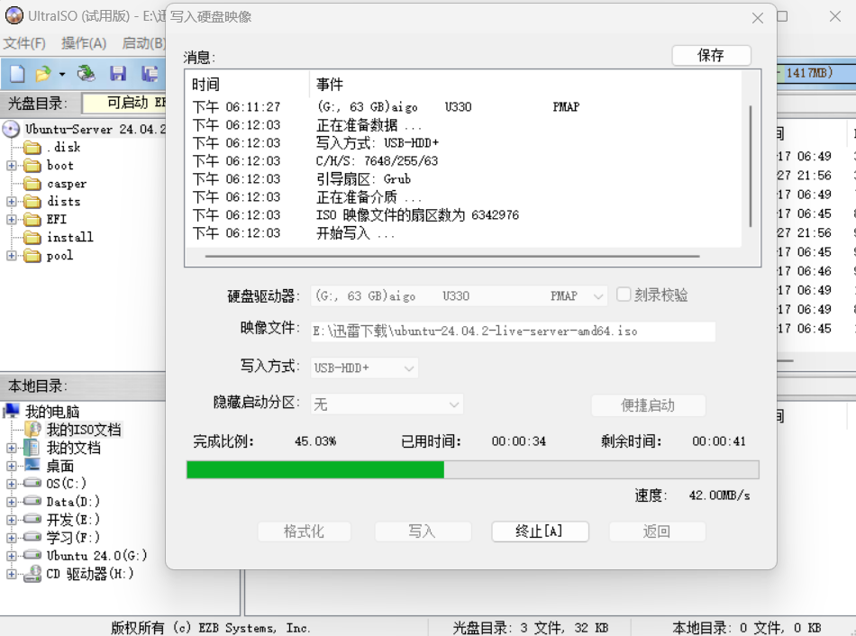Image resolution: width=856 pixels, height=636 pixels.
Task: Click the 保存 button to save messages
Action: [x=711, y=56]
